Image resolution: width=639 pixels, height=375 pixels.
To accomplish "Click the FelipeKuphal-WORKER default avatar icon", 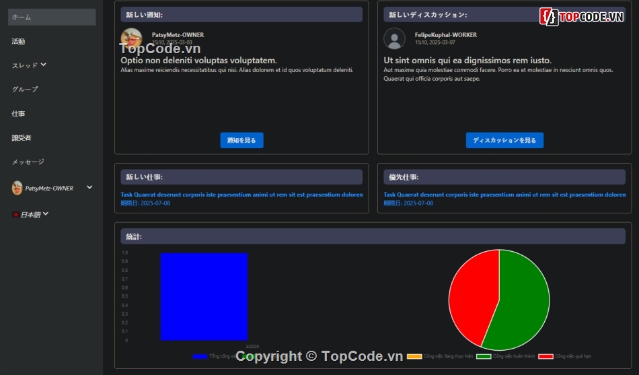I will (x=394, y=39).
